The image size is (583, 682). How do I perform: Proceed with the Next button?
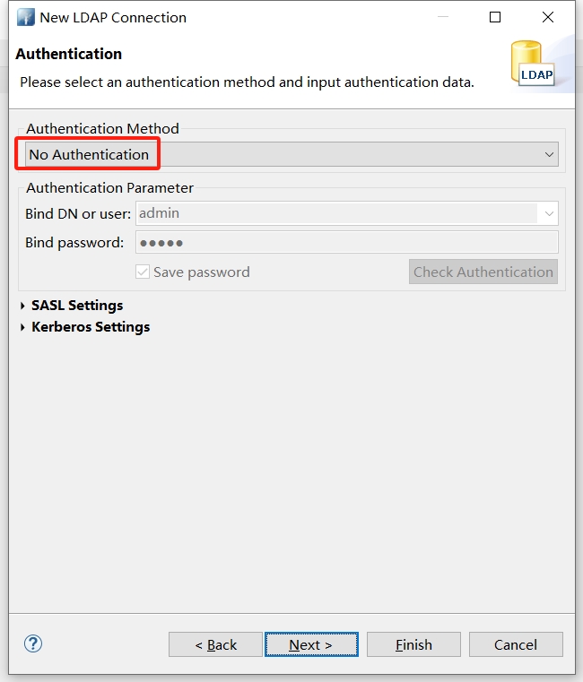coord(311,644)
